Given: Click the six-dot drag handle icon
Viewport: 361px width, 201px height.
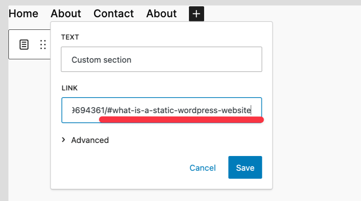Looking at the screenshot, I should [43, 45].
